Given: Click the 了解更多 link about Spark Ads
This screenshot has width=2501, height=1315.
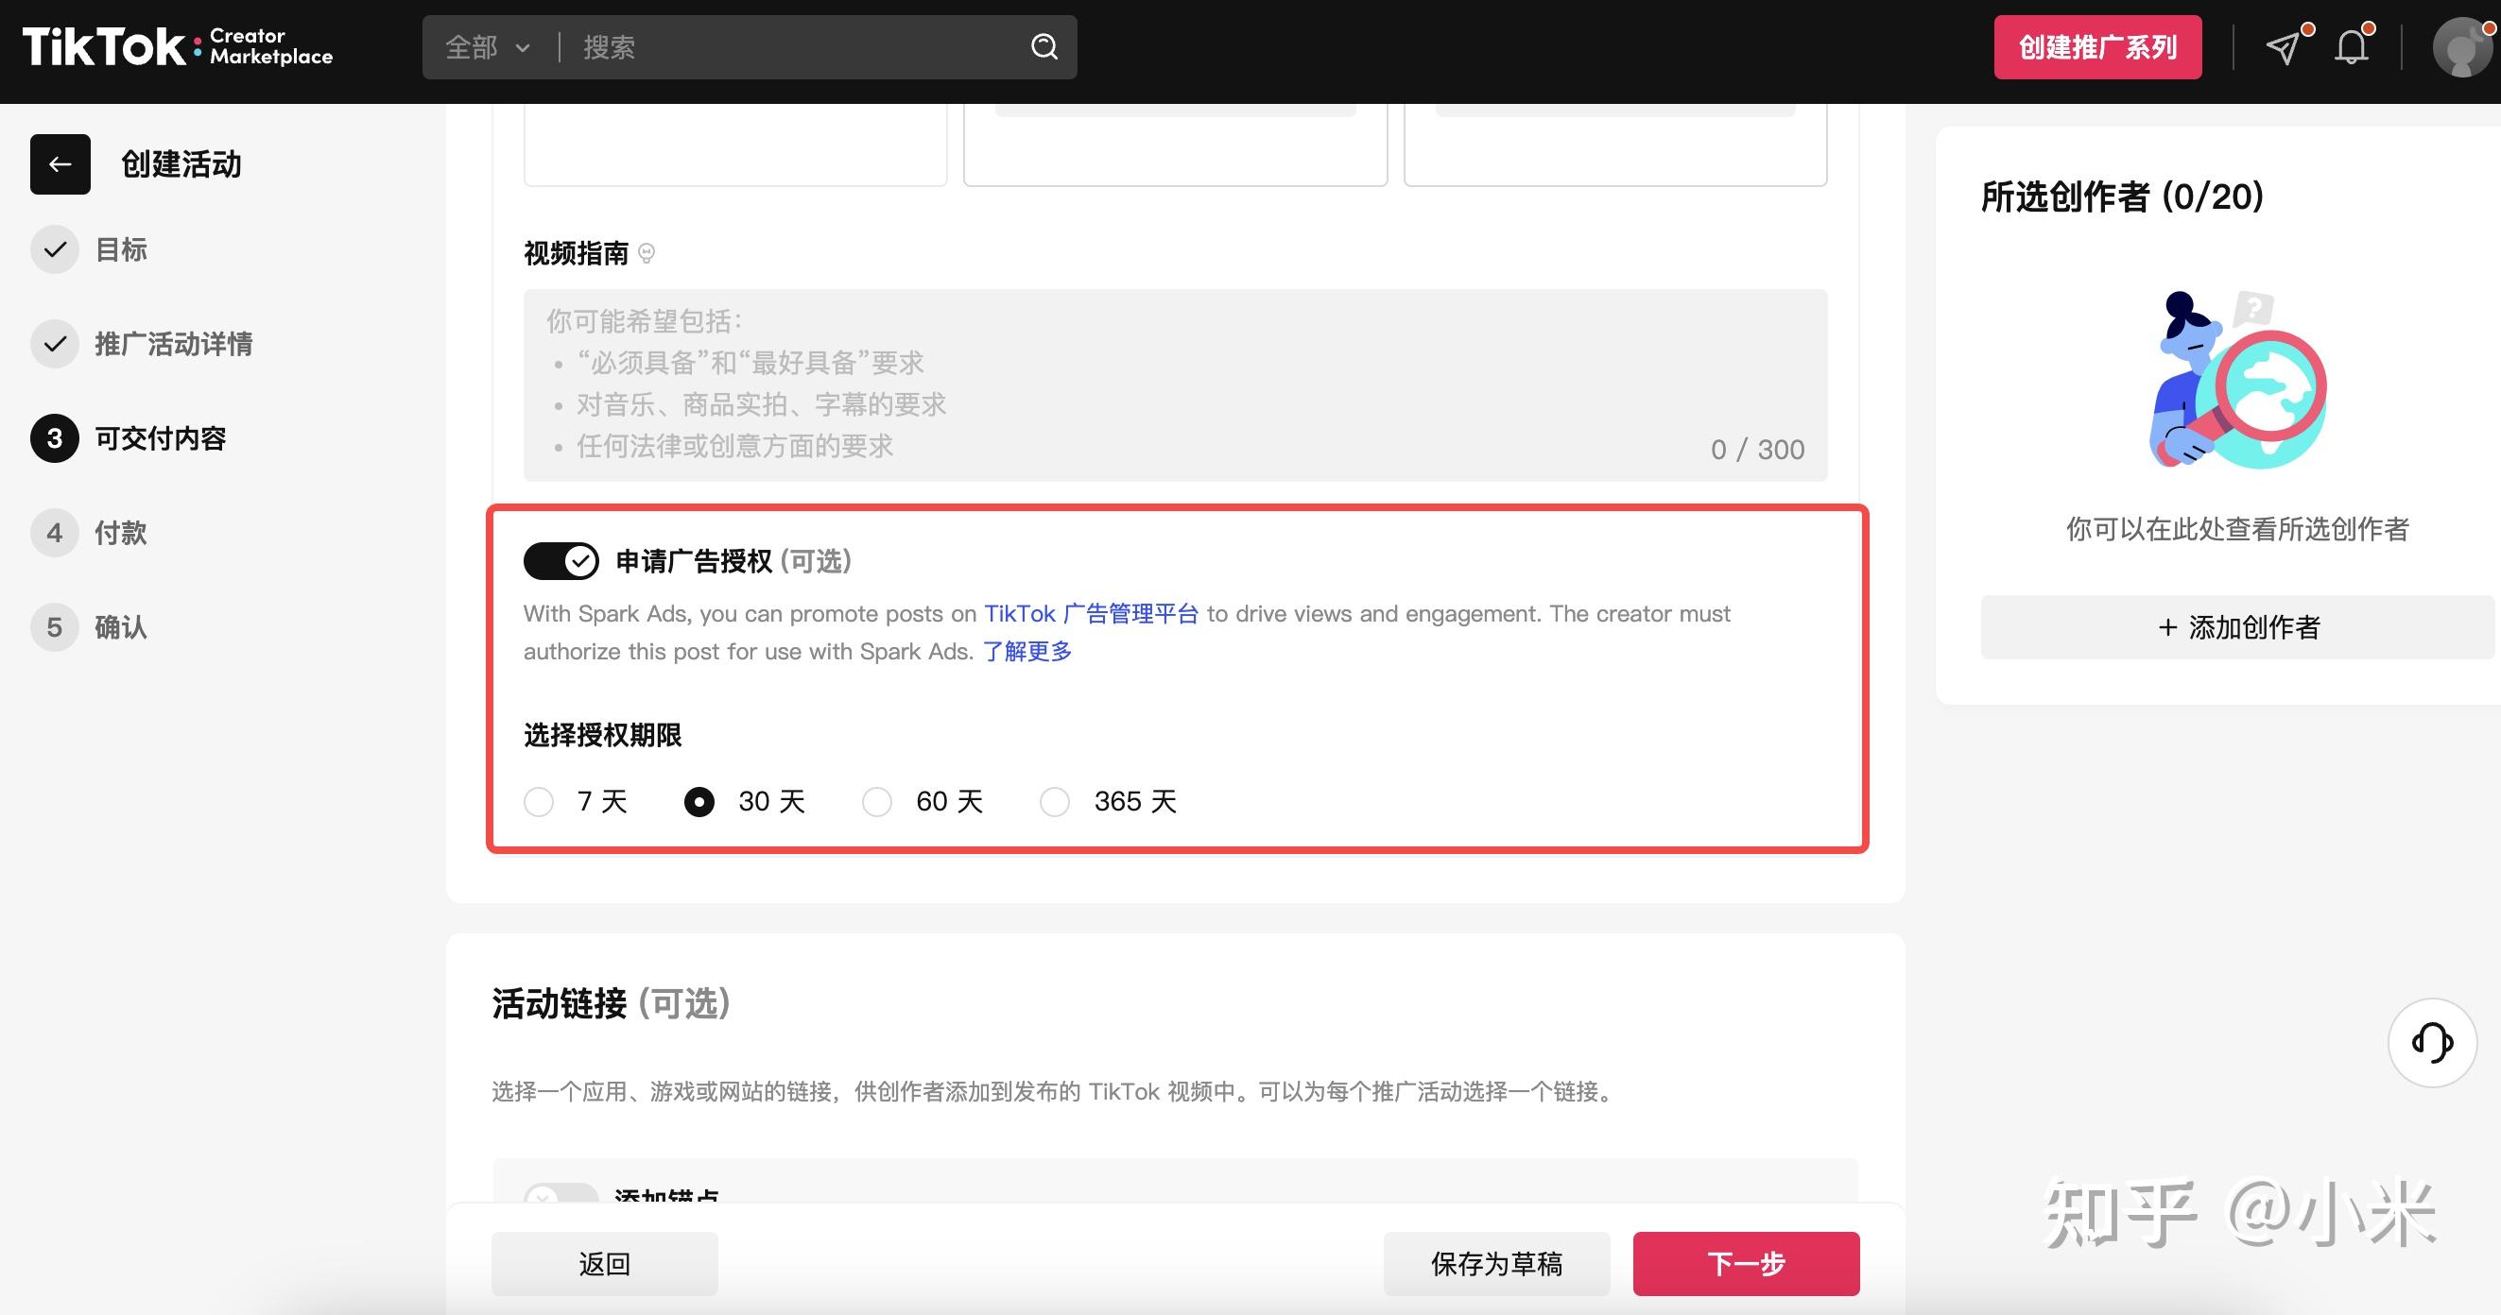Looking at the screenshot, I should pyautogui.click(x=1026, y=651).
